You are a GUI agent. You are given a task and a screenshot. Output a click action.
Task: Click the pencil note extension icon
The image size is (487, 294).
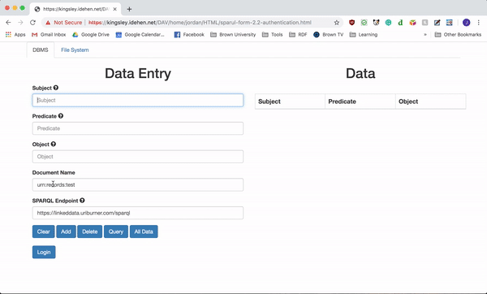point(437,23)
